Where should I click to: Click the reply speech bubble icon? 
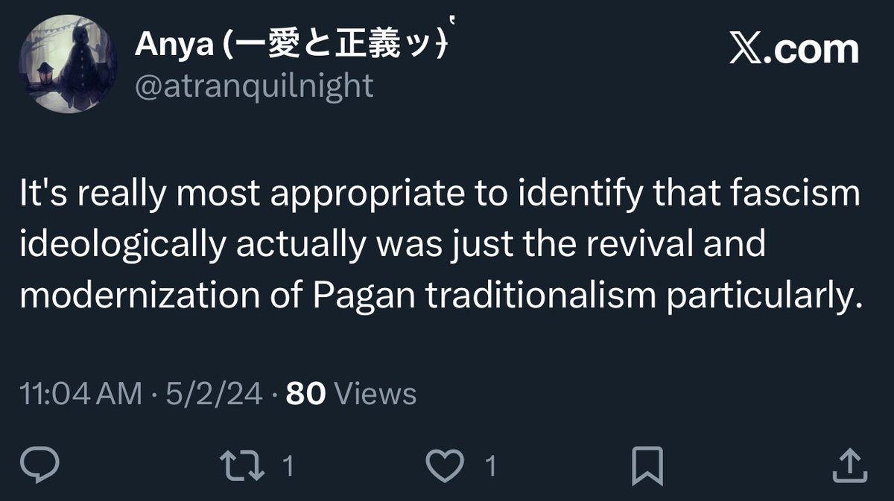(x=39, y=467)
